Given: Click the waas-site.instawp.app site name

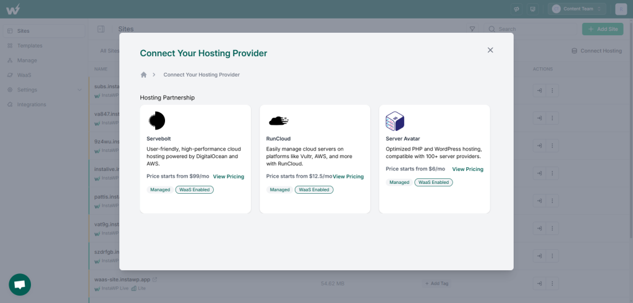Looking at the screenshot, I should point(122,279).
